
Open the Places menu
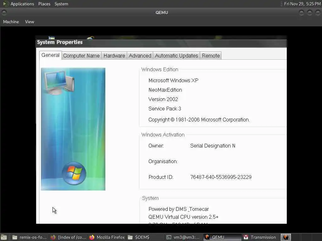pyautogui.click(x=44, y=4)
